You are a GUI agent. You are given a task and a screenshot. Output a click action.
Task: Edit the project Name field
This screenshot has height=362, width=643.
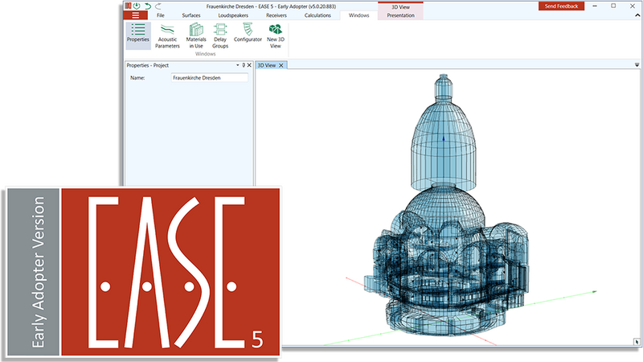[209, 77]
